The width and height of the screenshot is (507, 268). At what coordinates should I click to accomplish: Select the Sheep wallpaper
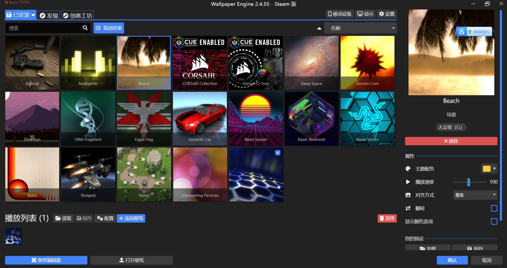[x=144, y=175]
